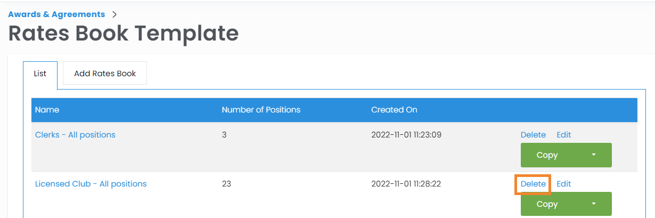Open the Clerks - All positions rates book
Image resolution: width=655 pixels, height=218 pixels.
tap(75, 135)
